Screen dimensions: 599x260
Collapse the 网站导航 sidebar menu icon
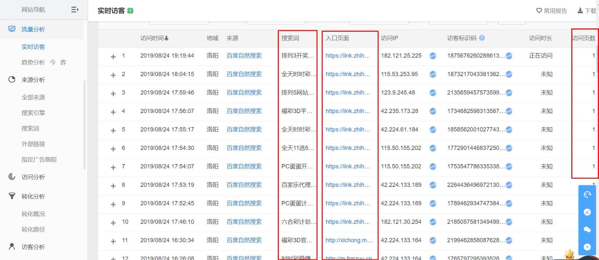click(75, 10)
